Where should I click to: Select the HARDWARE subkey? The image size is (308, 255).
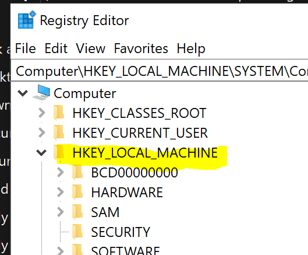[x=127, y=193]
